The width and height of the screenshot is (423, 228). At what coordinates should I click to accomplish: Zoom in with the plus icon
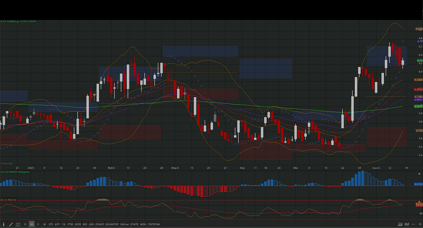420,224
